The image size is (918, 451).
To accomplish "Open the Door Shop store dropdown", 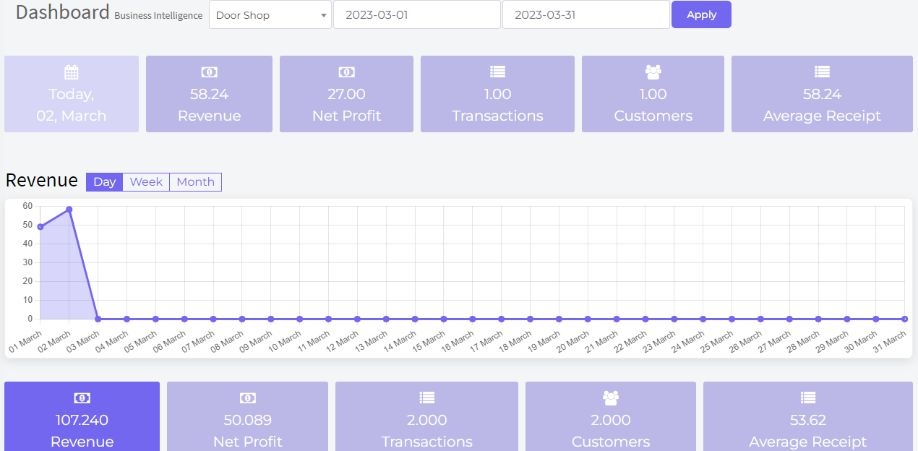I will coord(270,15).
